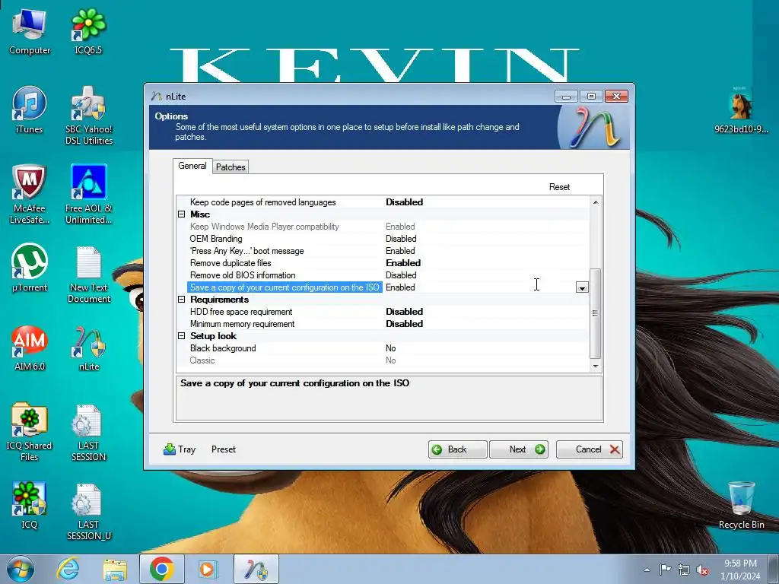Screen dimensions: 779x584
Task: Open Google Chrome from taskbar
Action: pos(161,569)
